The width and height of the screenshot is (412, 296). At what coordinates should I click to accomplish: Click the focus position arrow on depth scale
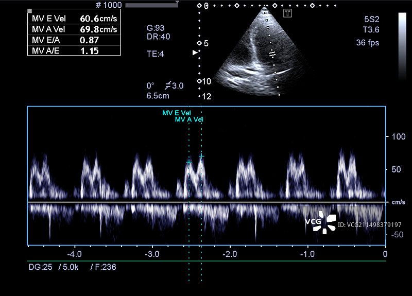click(x=195, y=53)
